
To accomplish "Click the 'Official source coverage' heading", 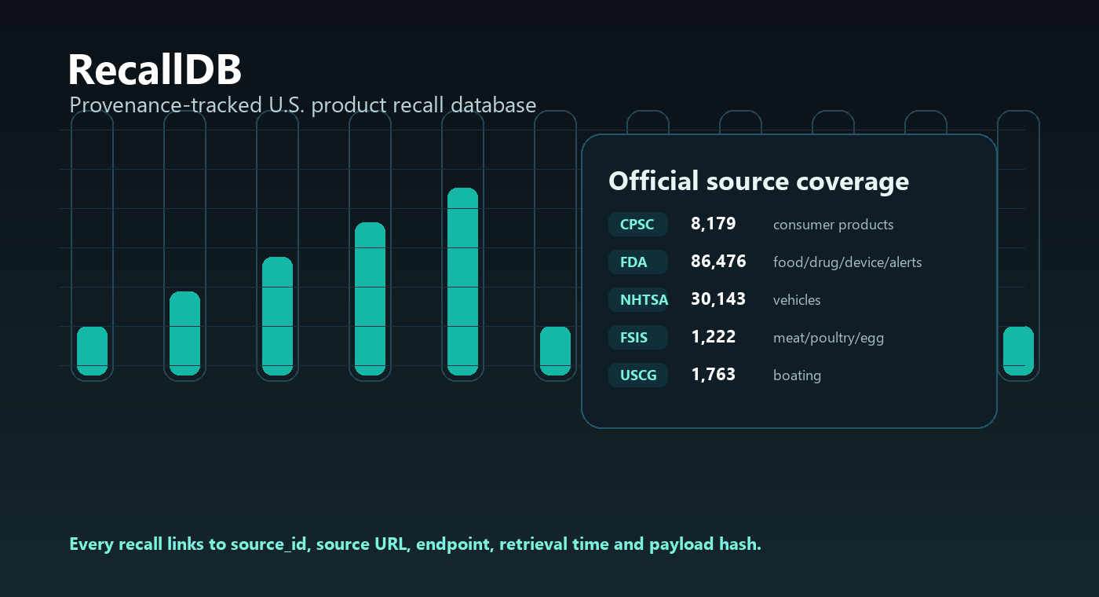I will point(758,181).
